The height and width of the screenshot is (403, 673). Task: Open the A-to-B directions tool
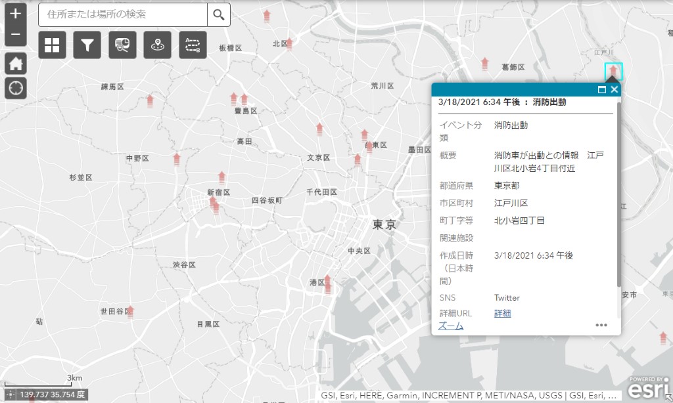coord(193,45)
